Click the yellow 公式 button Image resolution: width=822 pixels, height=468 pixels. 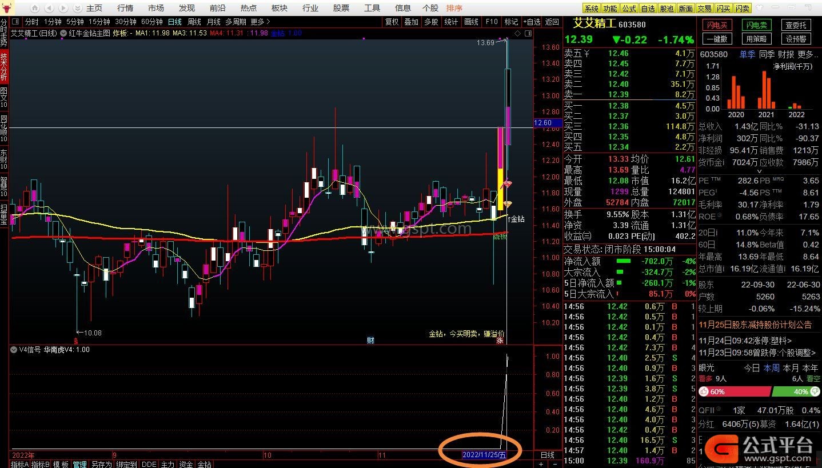629,8
